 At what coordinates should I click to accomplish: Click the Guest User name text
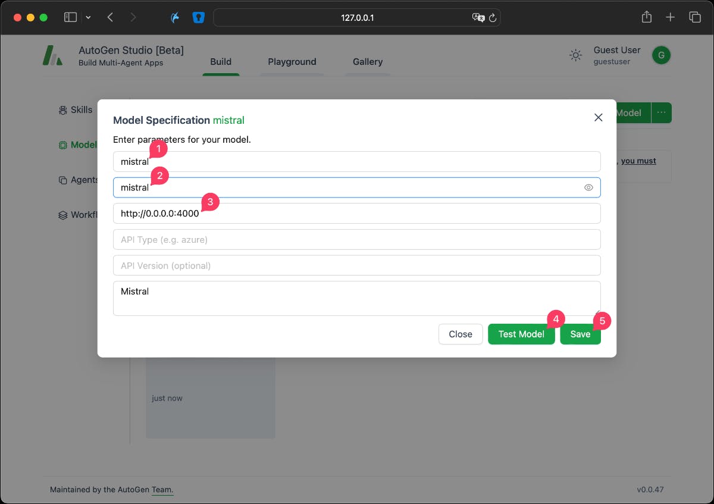pyautogui.click(x=617, y=50)
